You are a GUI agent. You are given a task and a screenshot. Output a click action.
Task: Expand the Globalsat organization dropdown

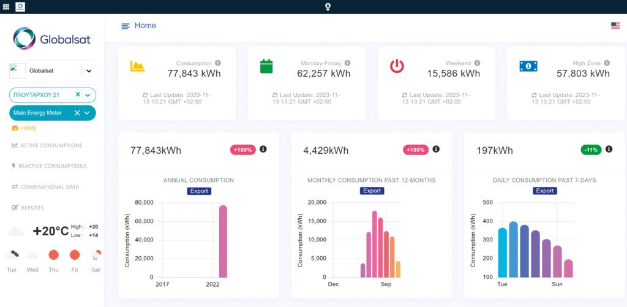coord(89,71)
